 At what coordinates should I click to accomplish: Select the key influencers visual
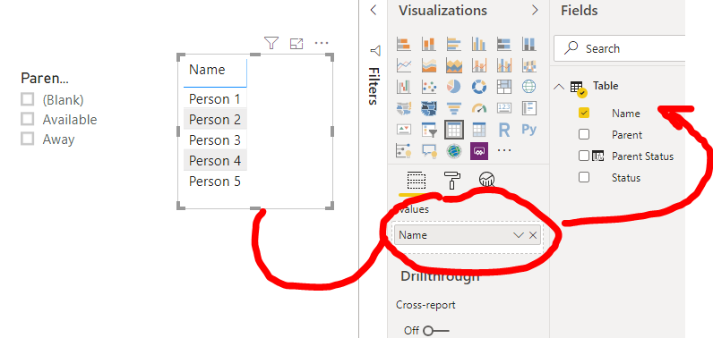(x=404, y=150)
